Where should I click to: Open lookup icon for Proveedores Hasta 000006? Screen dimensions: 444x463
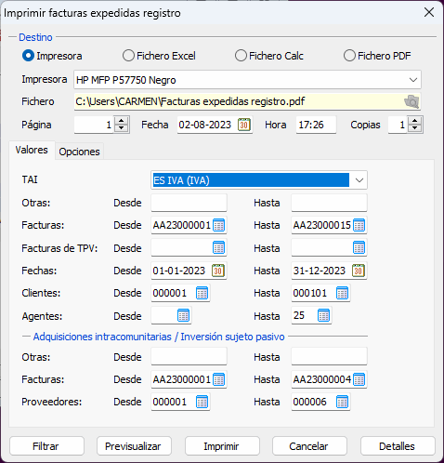point(343,402)
